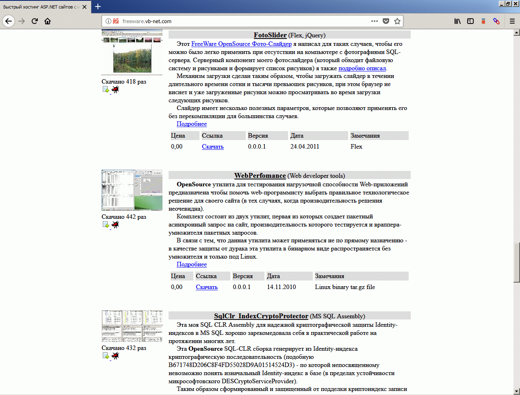Click the green plus icon under Скачано 442
The image size is (520, 395).
(x=106, y=225)
